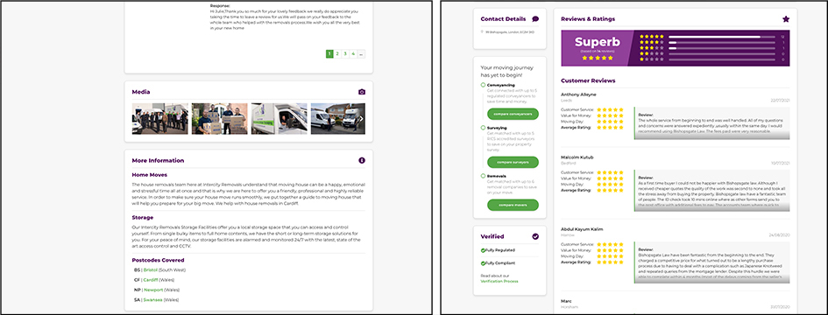Click the Storage heading
This screenshot has height=315, width=828.
pyautogui.click(x=143, y=217)
